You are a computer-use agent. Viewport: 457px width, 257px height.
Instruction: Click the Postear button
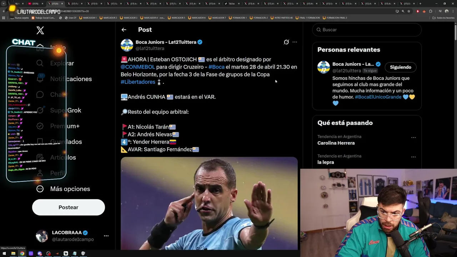pos(69,207)
